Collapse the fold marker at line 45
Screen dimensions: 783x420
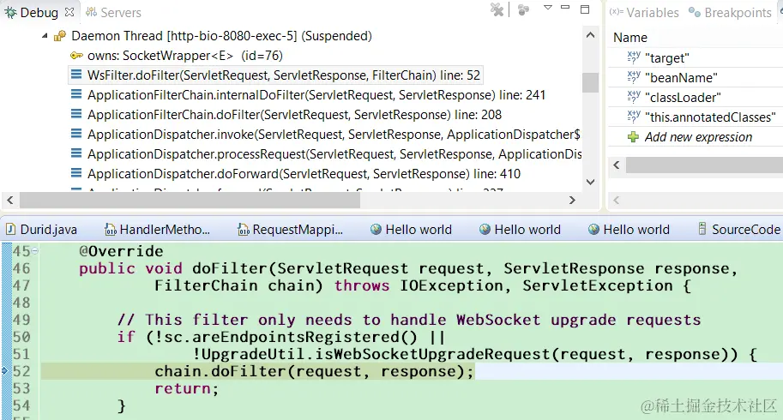coord(35,251)
